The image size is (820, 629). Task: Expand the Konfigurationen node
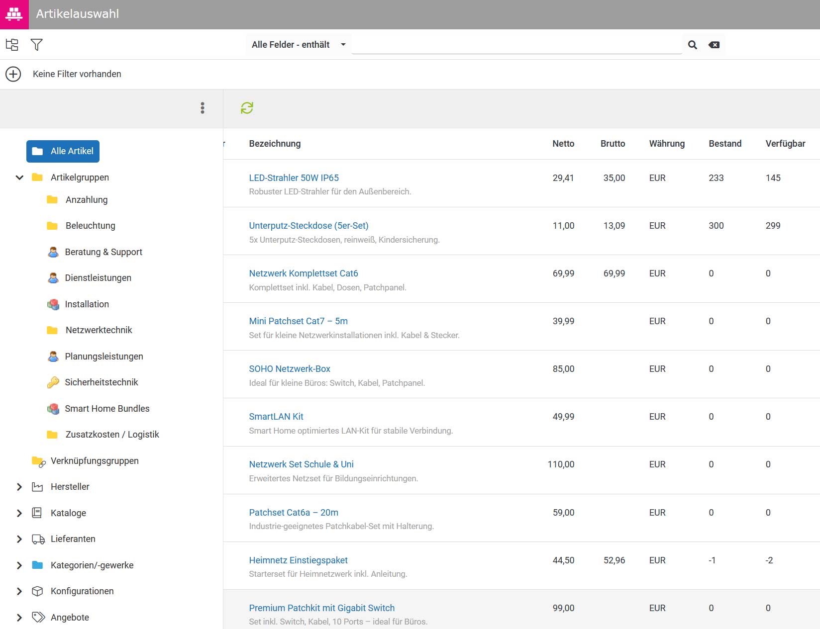tap(19, 591)
